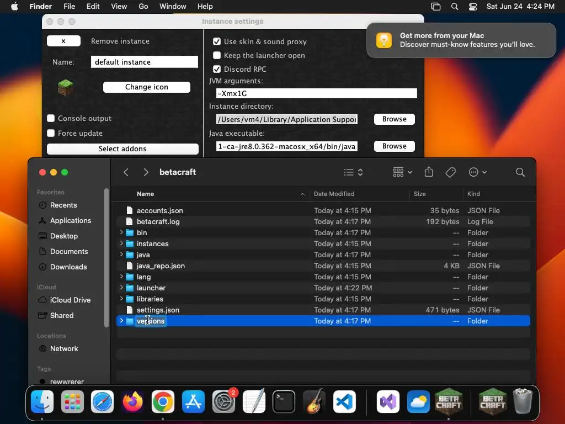Click the Change icon button
The image size is (565, 424).
tap(147, 87)
